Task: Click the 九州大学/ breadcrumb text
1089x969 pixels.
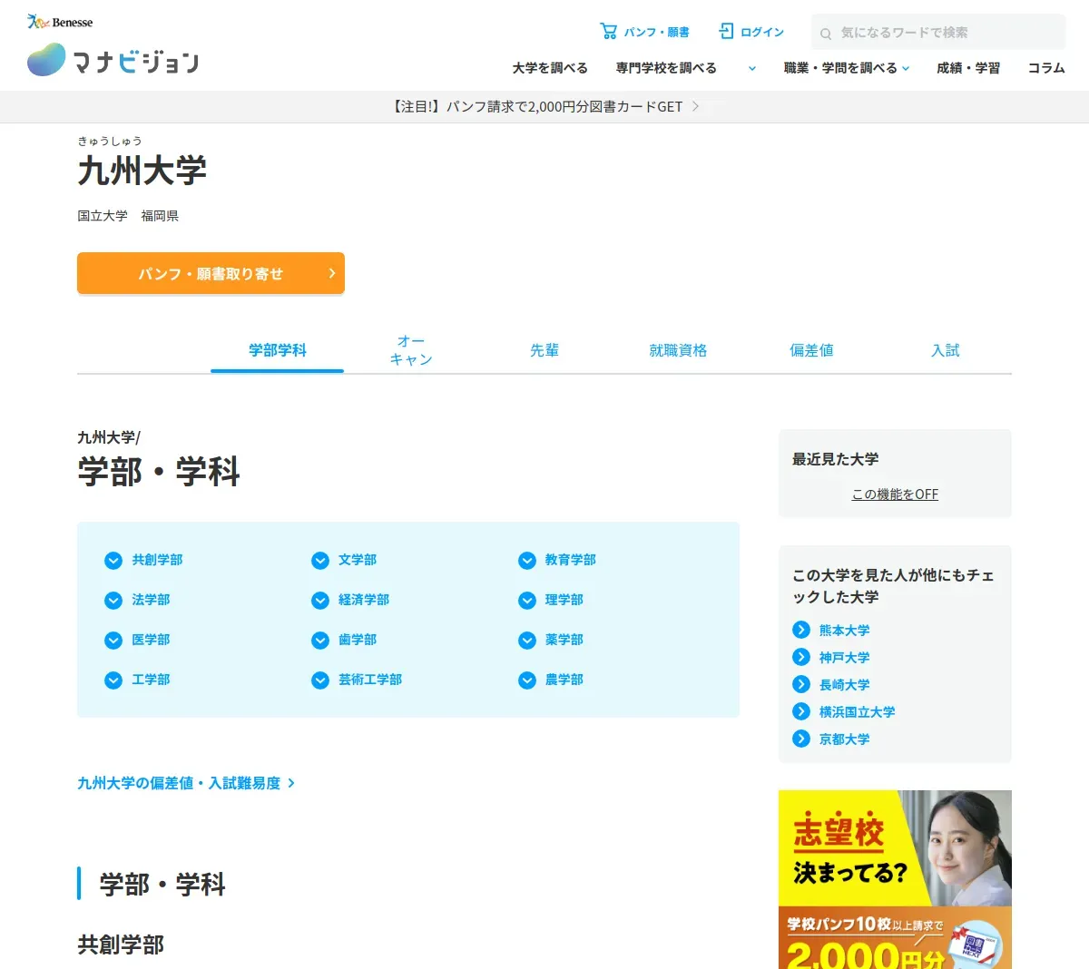Action: click(x=109, y=437)
